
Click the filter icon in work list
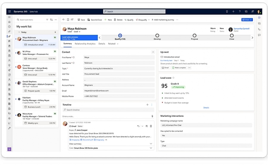(47, 20)
